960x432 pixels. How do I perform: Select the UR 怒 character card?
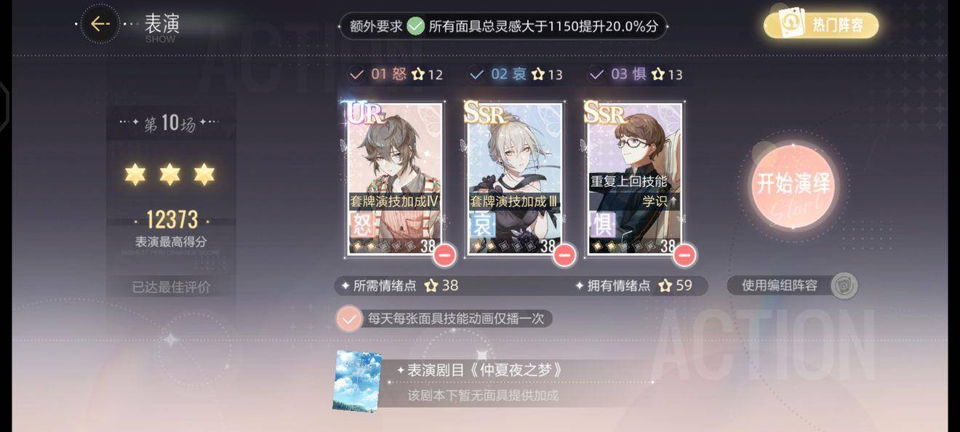pyautogui.click(x=395, y=179)
